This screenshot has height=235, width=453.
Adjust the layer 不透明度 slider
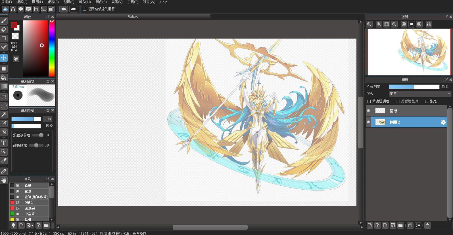point(414,86)
